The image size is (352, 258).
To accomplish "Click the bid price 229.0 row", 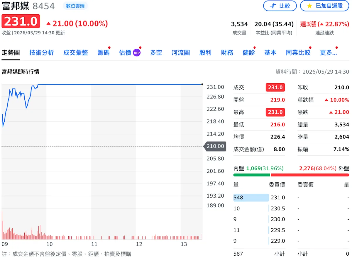I will 259,241.
